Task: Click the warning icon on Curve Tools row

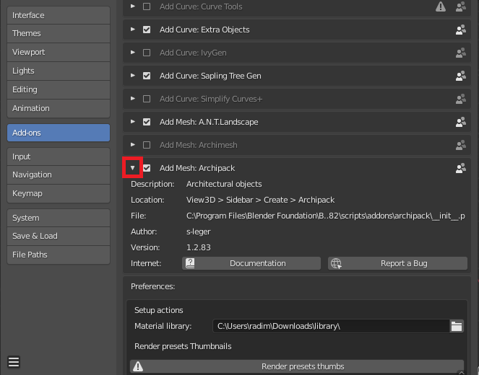Action: [x=441, y=6]
